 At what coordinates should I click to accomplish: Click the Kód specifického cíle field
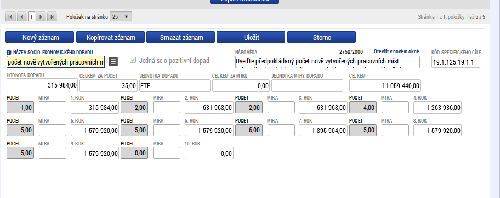click(456, 62)
